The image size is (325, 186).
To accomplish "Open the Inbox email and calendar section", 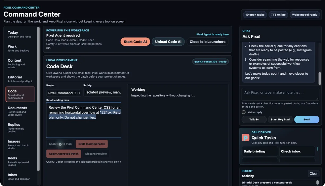I will 20,176.
